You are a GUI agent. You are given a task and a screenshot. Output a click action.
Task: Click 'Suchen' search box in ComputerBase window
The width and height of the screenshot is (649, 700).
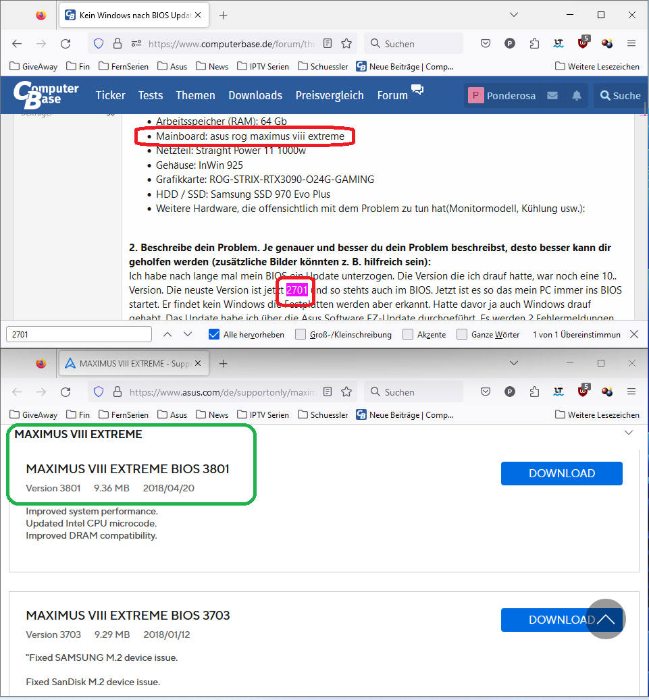(x=413, y=44)
